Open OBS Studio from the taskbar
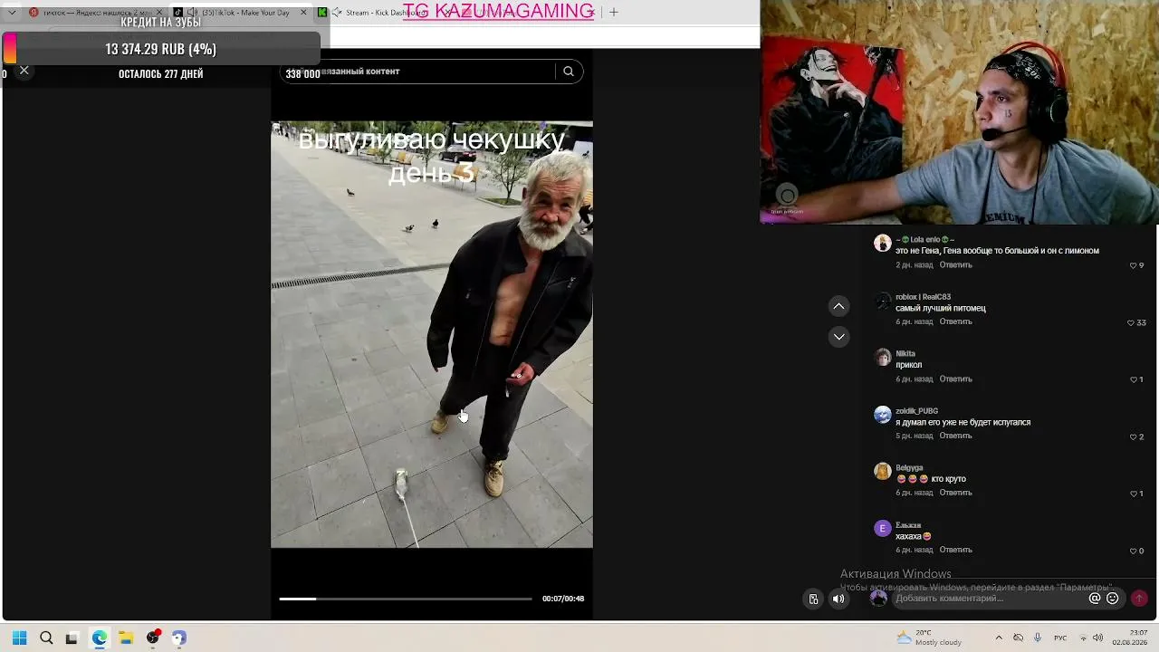This screenshot has width=1159, height=652. (x=152, y=638)
